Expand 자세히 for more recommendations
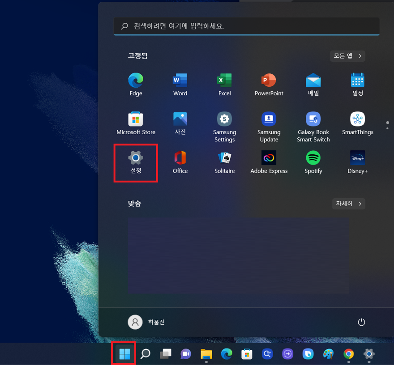This screenshot has height=365, width=394. tap(348, 204)
